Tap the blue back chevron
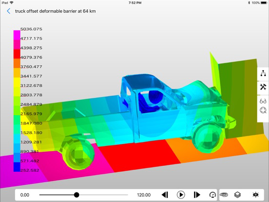Image resolution: width=269 pixels, height=202 pixels. point(8,11)
